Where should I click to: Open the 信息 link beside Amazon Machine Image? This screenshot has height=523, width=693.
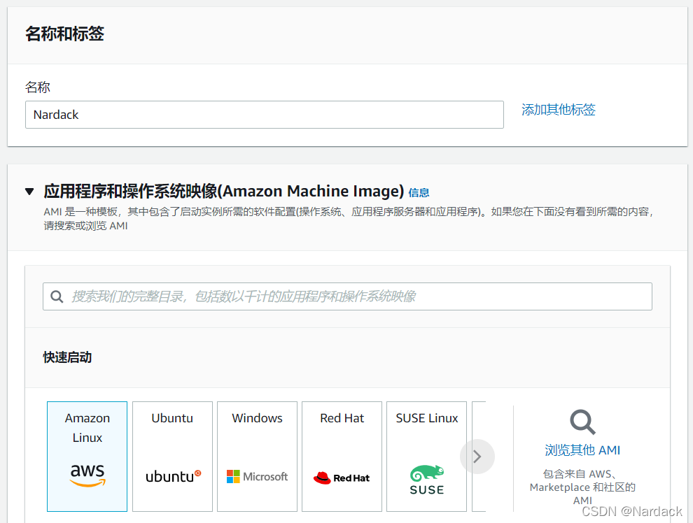(419, 193)
